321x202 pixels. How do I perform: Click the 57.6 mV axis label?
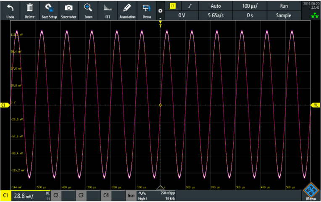(x=17, y=68)
